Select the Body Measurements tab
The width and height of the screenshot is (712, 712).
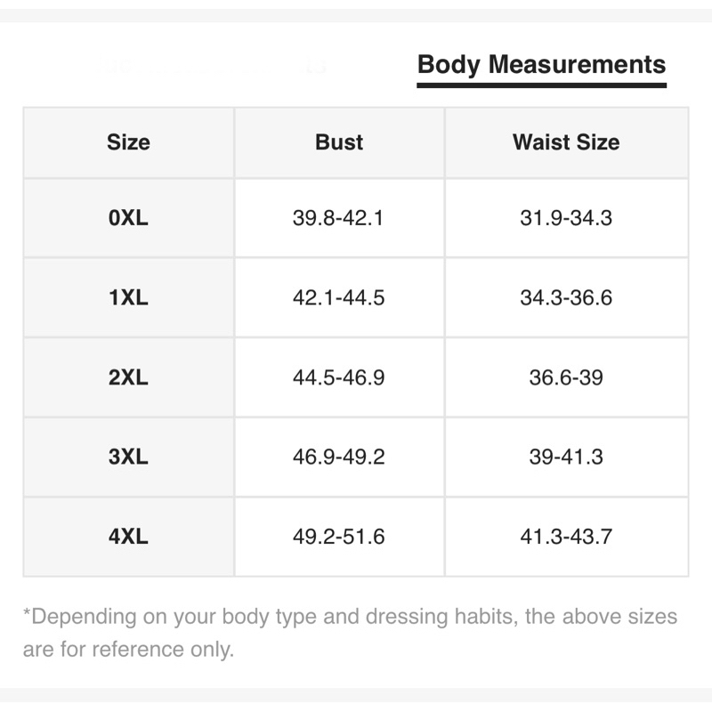[x=541, y=65]
